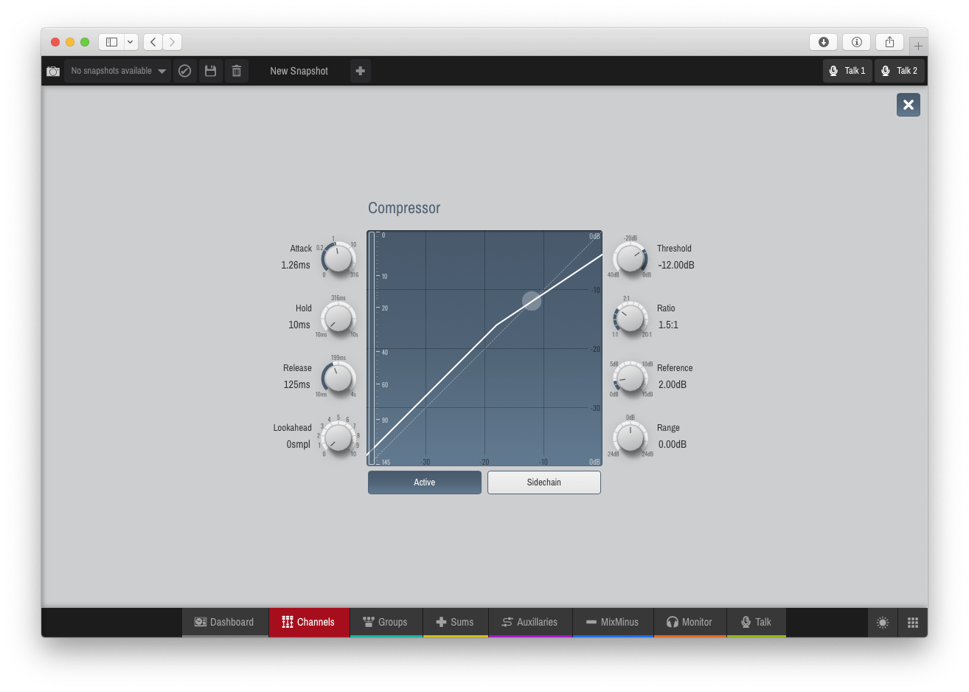Adjust the Attack knob

pyautogui.click(x=338, y=258)
